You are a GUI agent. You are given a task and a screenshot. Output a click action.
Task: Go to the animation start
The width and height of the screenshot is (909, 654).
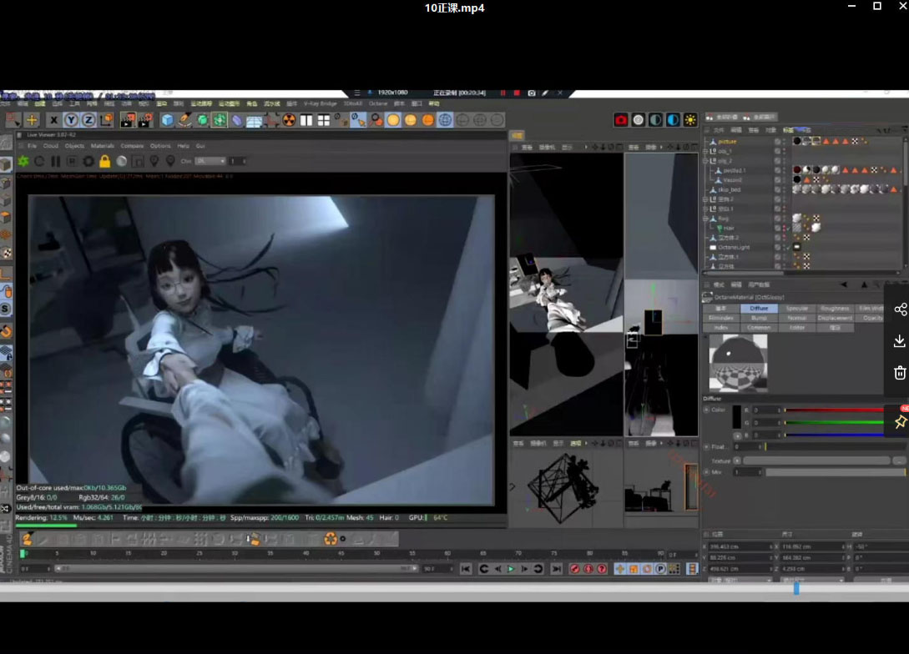(466, 569)
